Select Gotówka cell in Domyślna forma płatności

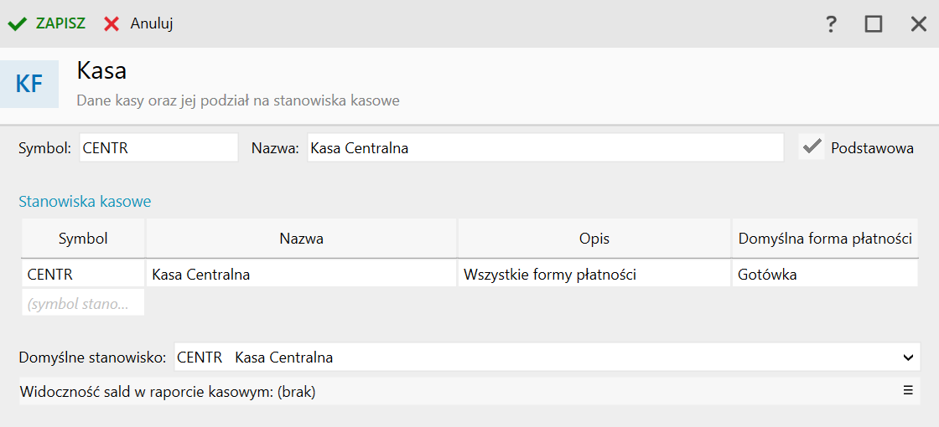(825, 275)
